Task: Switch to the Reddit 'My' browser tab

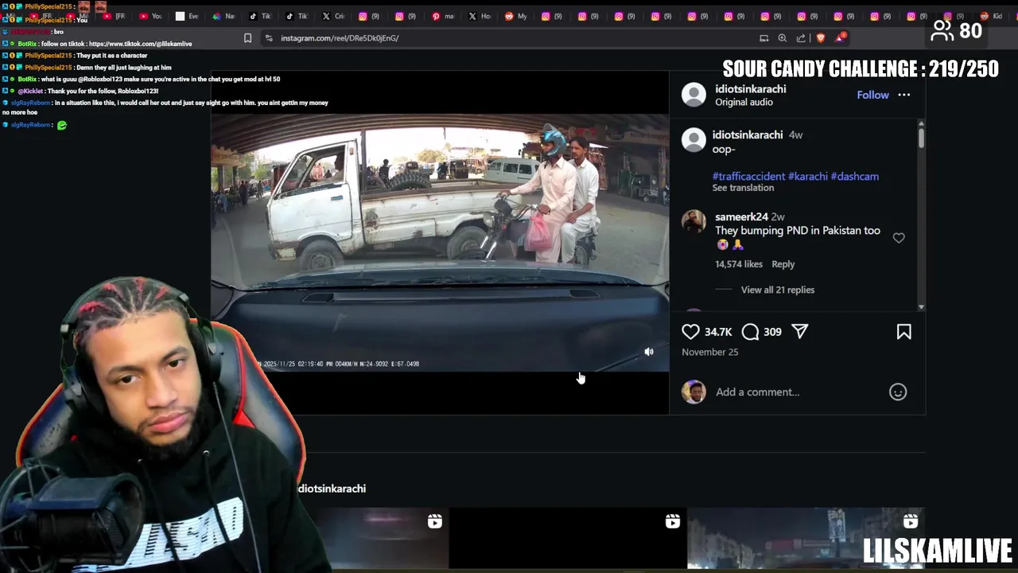Action: pos(517,16)
